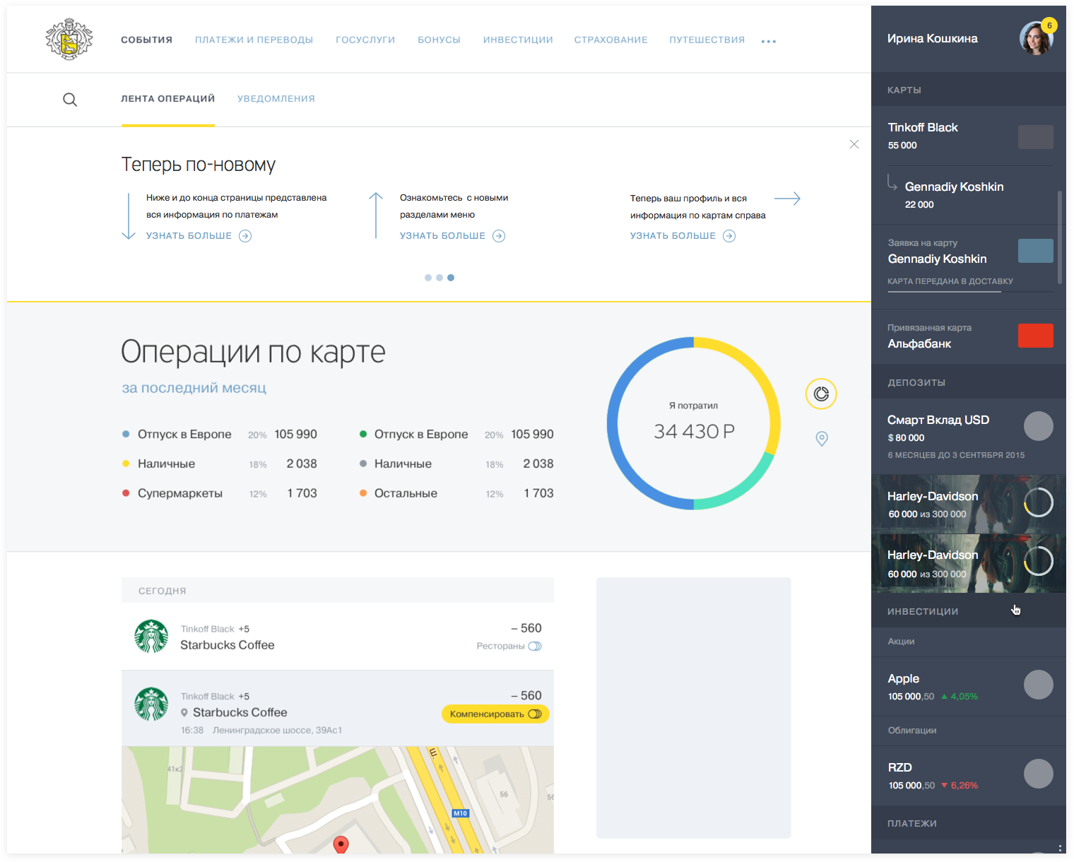The width and height of the screenshot is (1074, 862).
Task: Open ПЛАТЕЖИ И ПЕРЕВОДЫ menu
Action: 254,40
